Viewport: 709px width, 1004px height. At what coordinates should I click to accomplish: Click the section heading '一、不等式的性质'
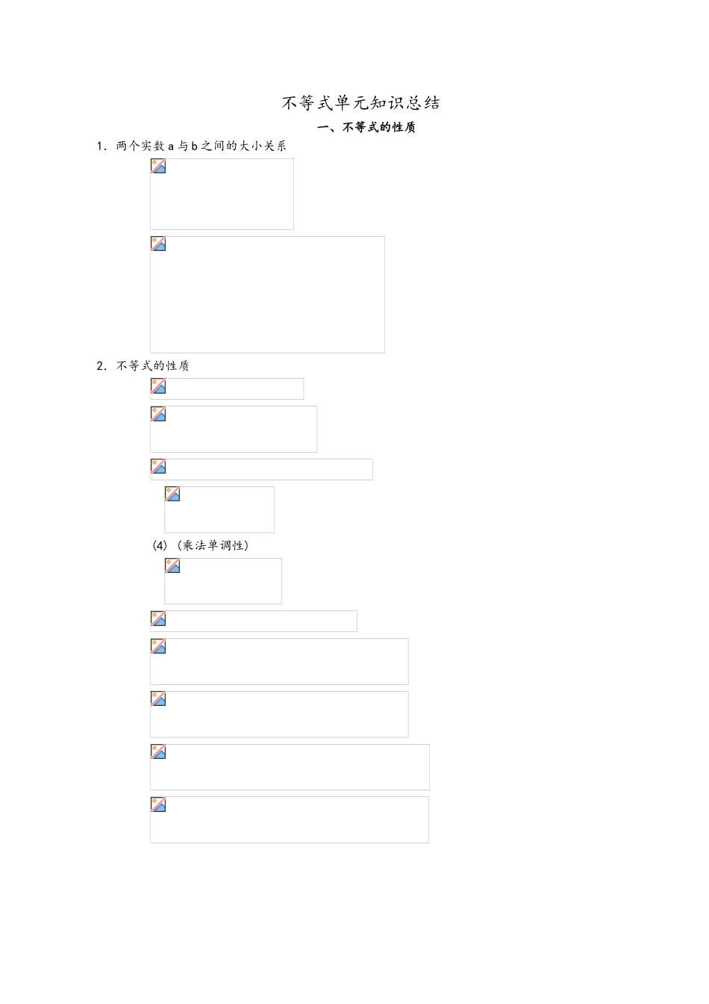point(366,127)
